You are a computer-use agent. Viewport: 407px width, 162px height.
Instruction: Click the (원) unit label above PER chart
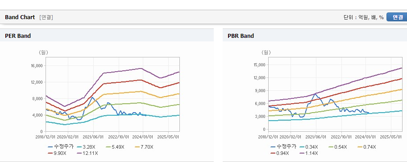[x=43, y=53]
